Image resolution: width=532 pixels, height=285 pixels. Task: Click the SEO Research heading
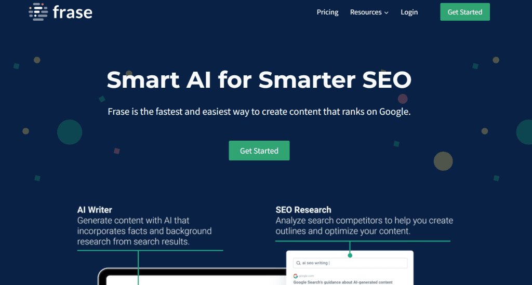pos(303,210)
